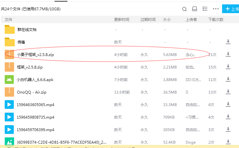Sort by the 文件 column header
The width and height of the screenshot is (239, 148).
click(x=8, y=20)
